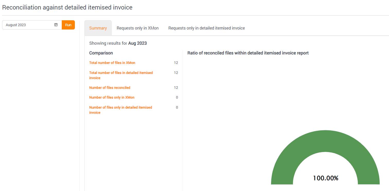Click the Showing results for Aug 2023 text

(x=118, y=43)
